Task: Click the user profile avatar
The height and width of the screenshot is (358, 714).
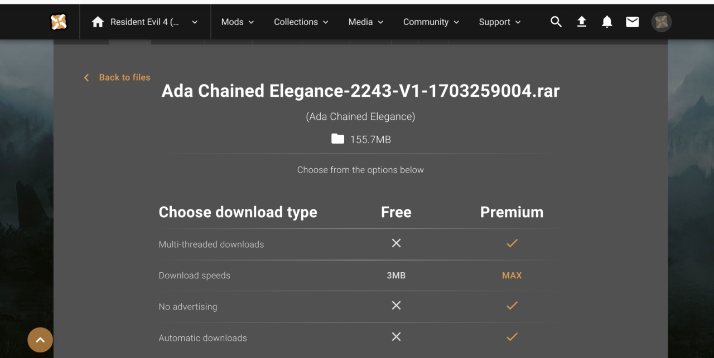Action: [662, 22]
